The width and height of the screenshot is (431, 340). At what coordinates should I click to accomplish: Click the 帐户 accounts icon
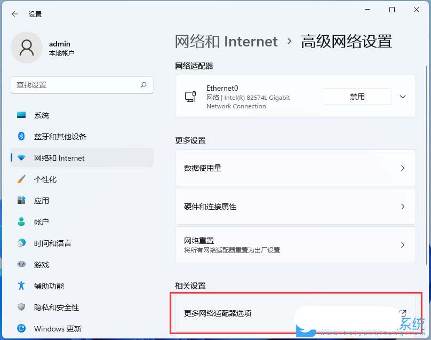click(21, 222)
